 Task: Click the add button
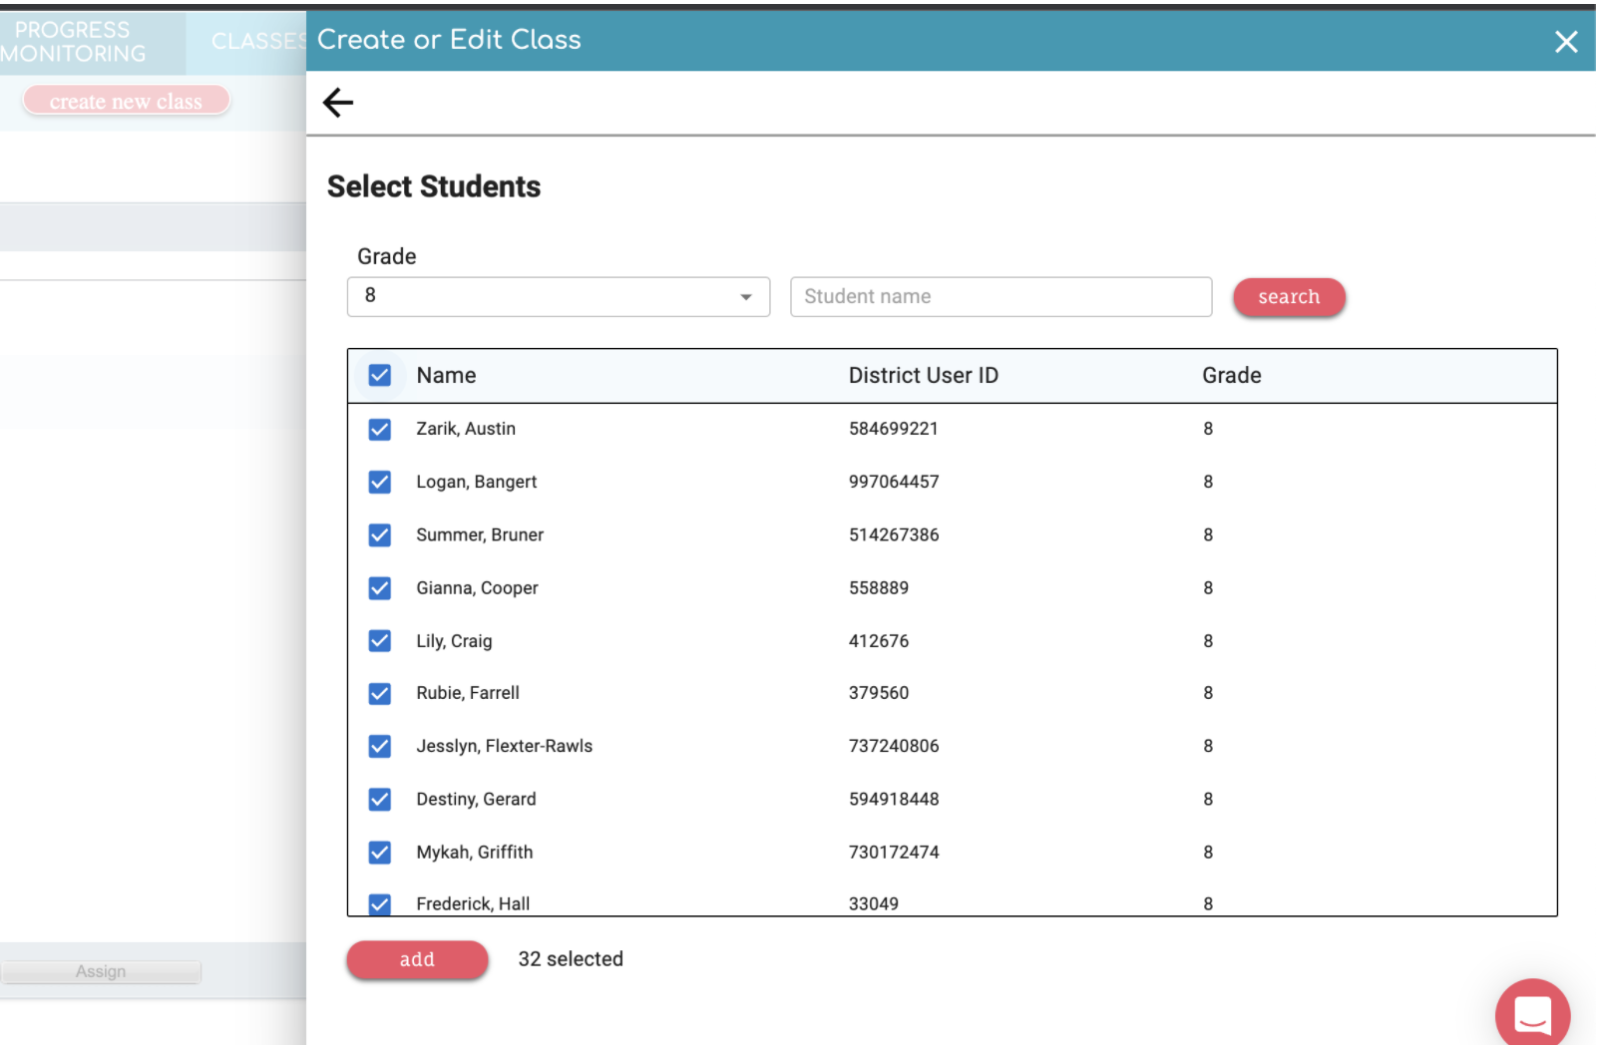tap(417, 959)
